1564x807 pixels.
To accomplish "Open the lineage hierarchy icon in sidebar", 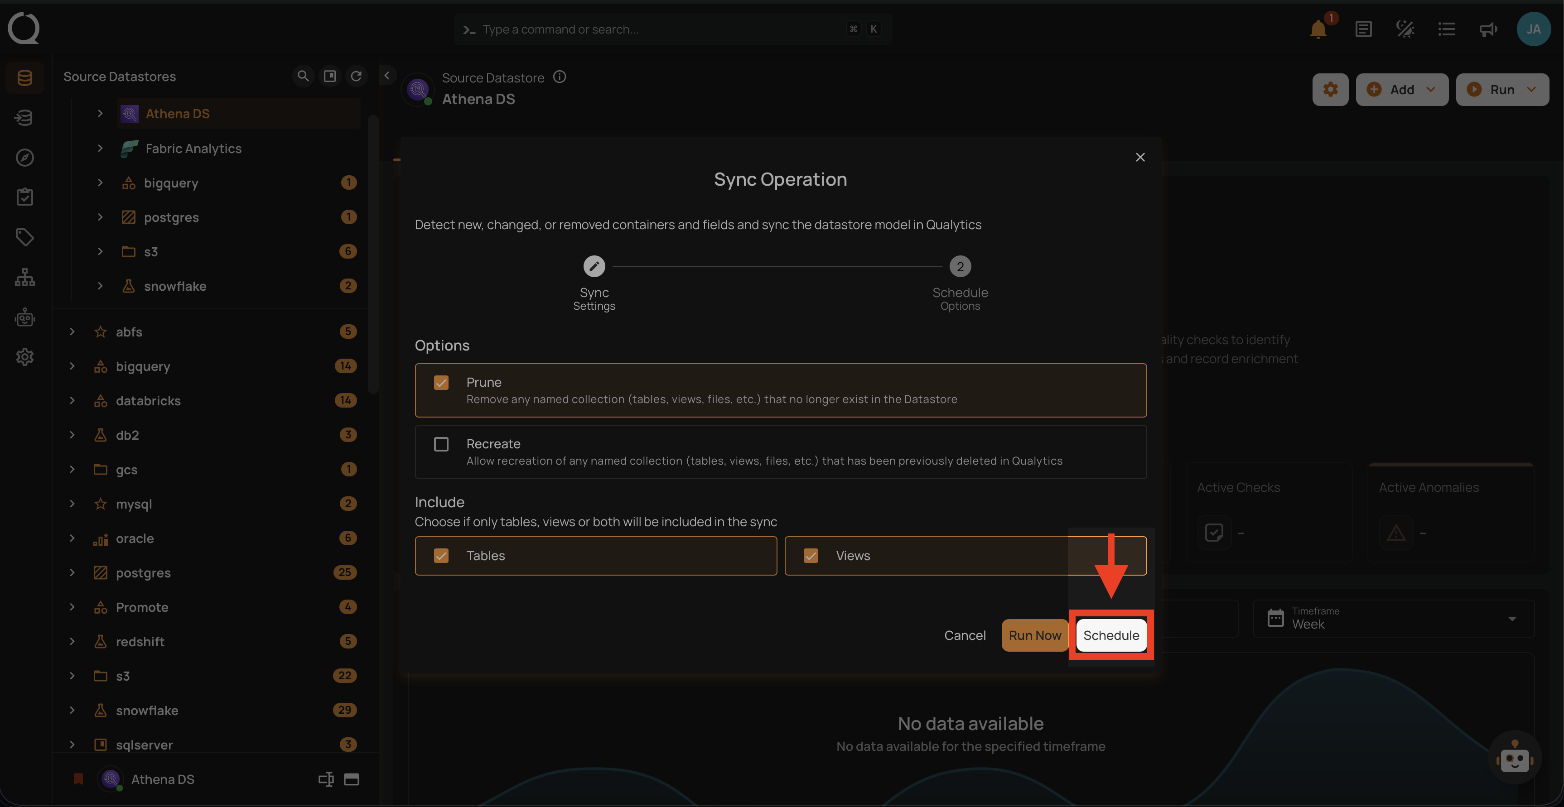I will click(24, 277).
